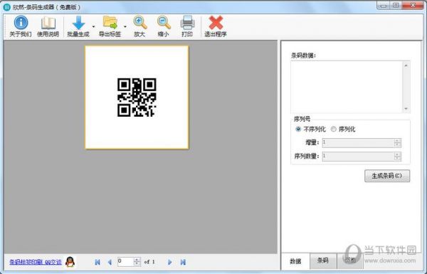The image size is (427, 274).
Task: Open the 使用说明 manual icon
Action: pyautogui.click(x=48, y=23)
